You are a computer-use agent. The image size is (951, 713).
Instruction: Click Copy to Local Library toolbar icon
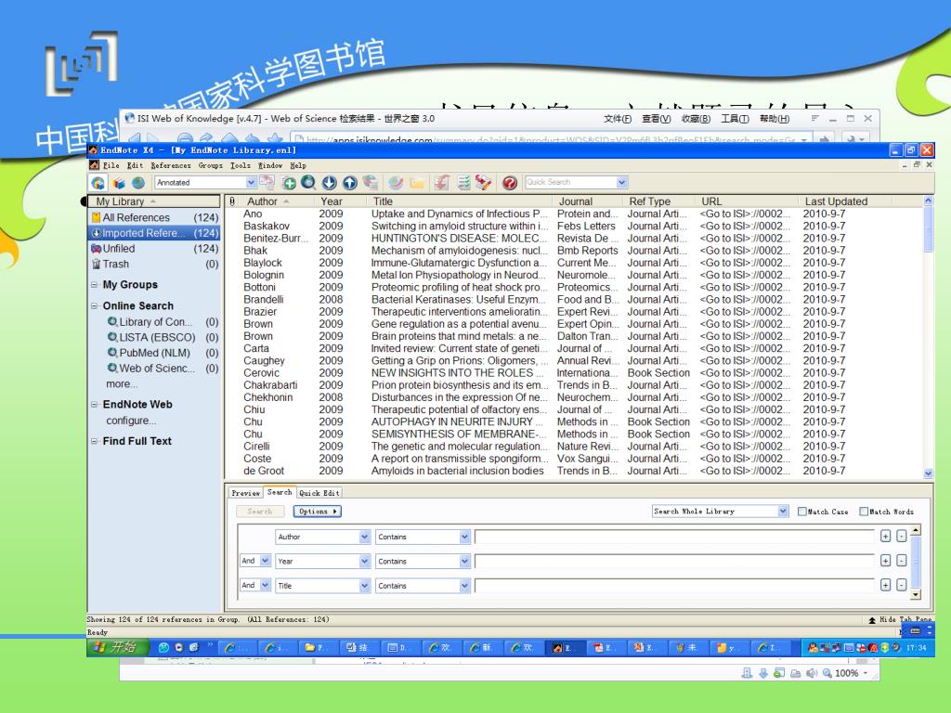267,182
